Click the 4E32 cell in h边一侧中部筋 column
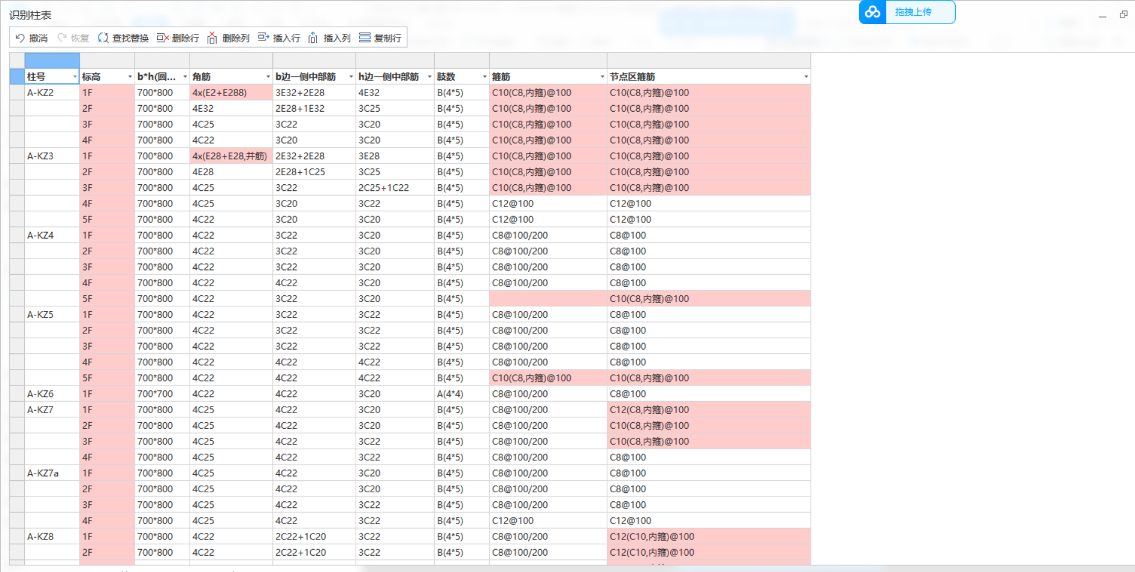Screen dimensions: 1135x572 pyautogui.click(x=395, y=92)
